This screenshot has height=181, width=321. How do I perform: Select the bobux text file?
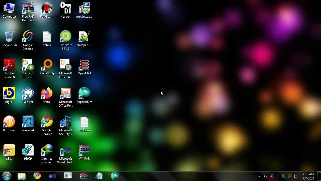[x=47, y=39]
